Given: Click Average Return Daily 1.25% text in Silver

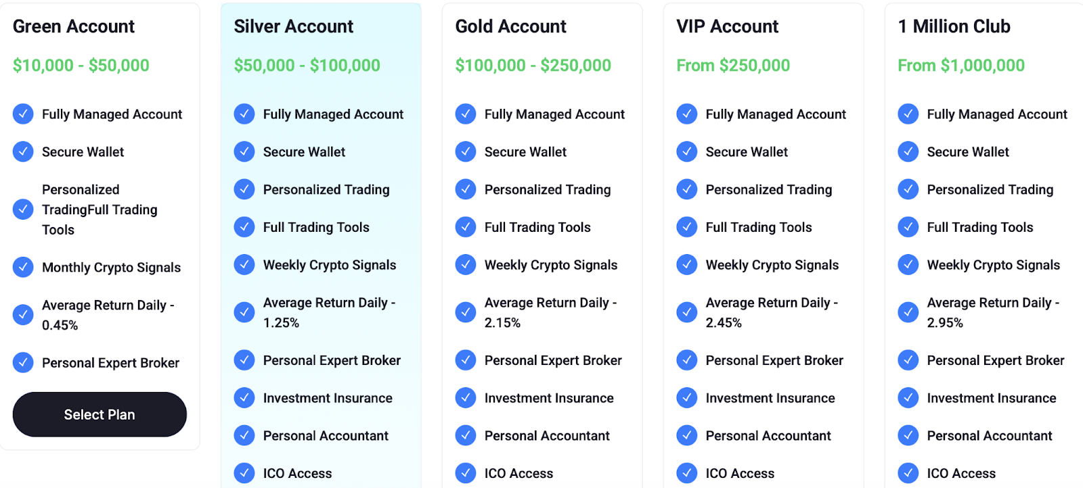Looking at the screenshot, I should coord(329,312).
